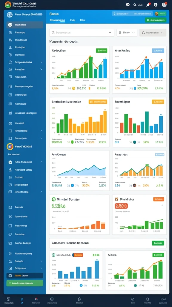
Task: Click green badge on the top-left chart card
Action: click(x=102, y=50)
